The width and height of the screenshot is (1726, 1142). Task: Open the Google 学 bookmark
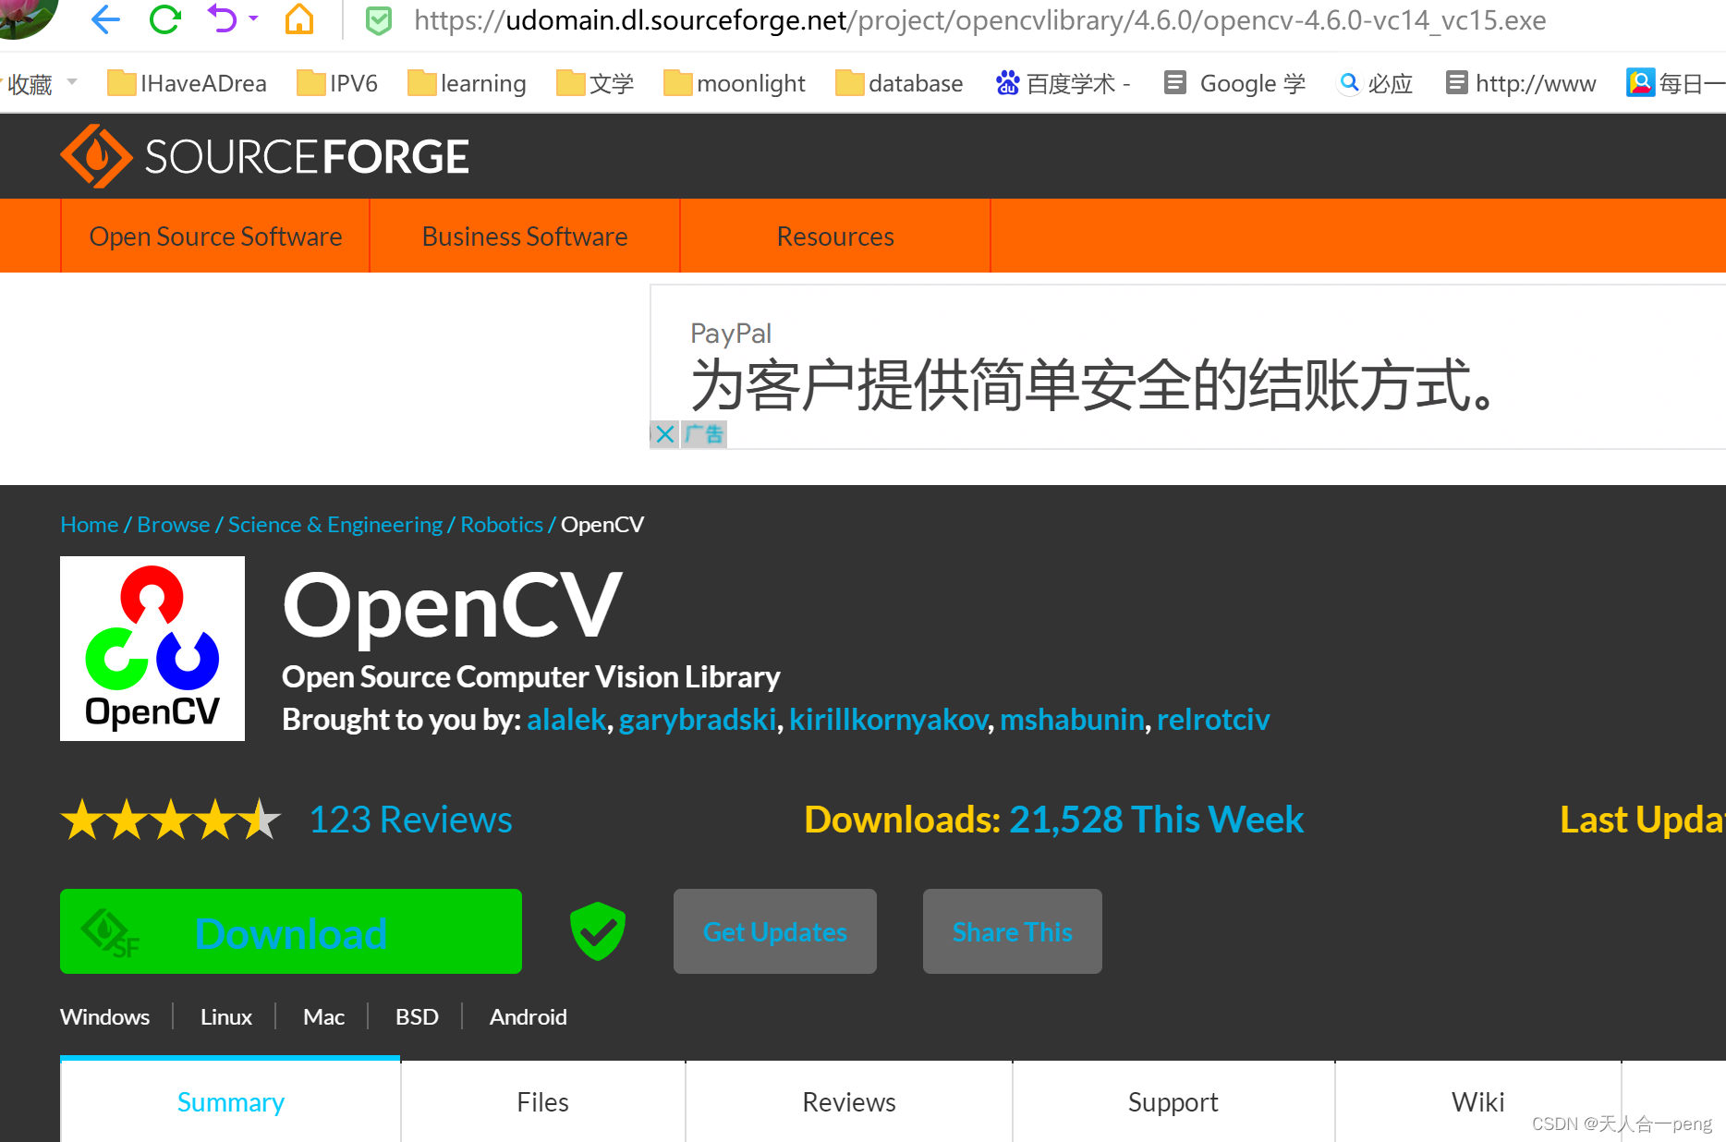[x=1234, y=83]
